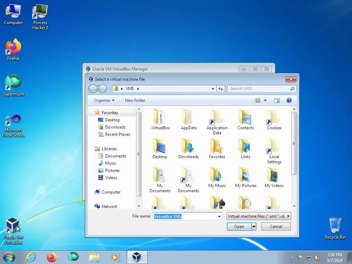Open the Virtual machine files type dropdown
This screenshot has width=352, height=264.
click(x=258, y=216)
